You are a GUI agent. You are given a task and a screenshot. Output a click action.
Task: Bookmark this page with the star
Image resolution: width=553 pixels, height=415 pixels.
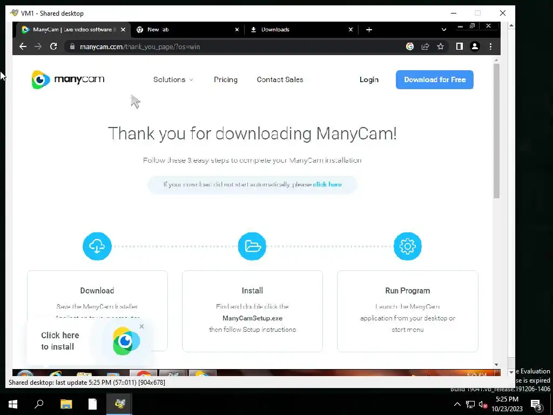(x=441, y=46)
